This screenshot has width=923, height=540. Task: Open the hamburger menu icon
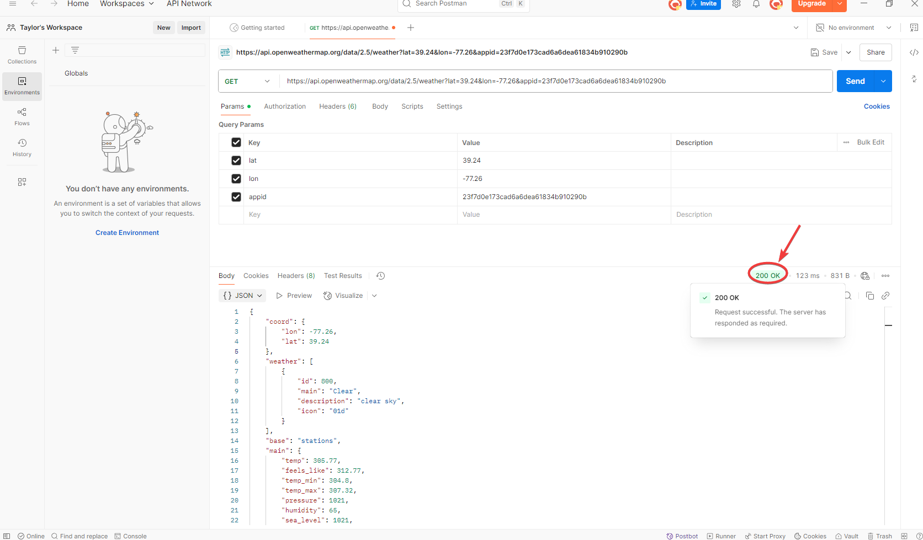13,3
